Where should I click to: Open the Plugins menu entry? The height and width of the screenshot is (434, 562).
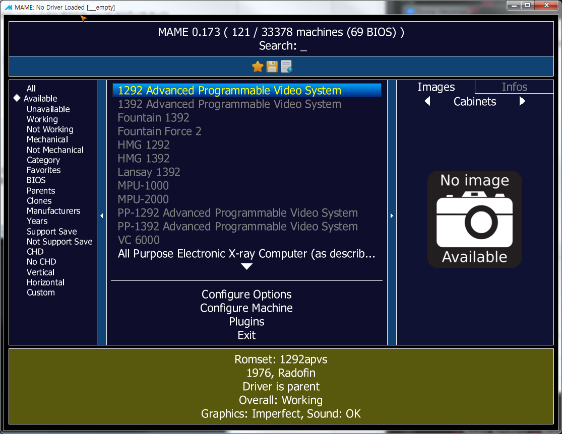[246, 321]
